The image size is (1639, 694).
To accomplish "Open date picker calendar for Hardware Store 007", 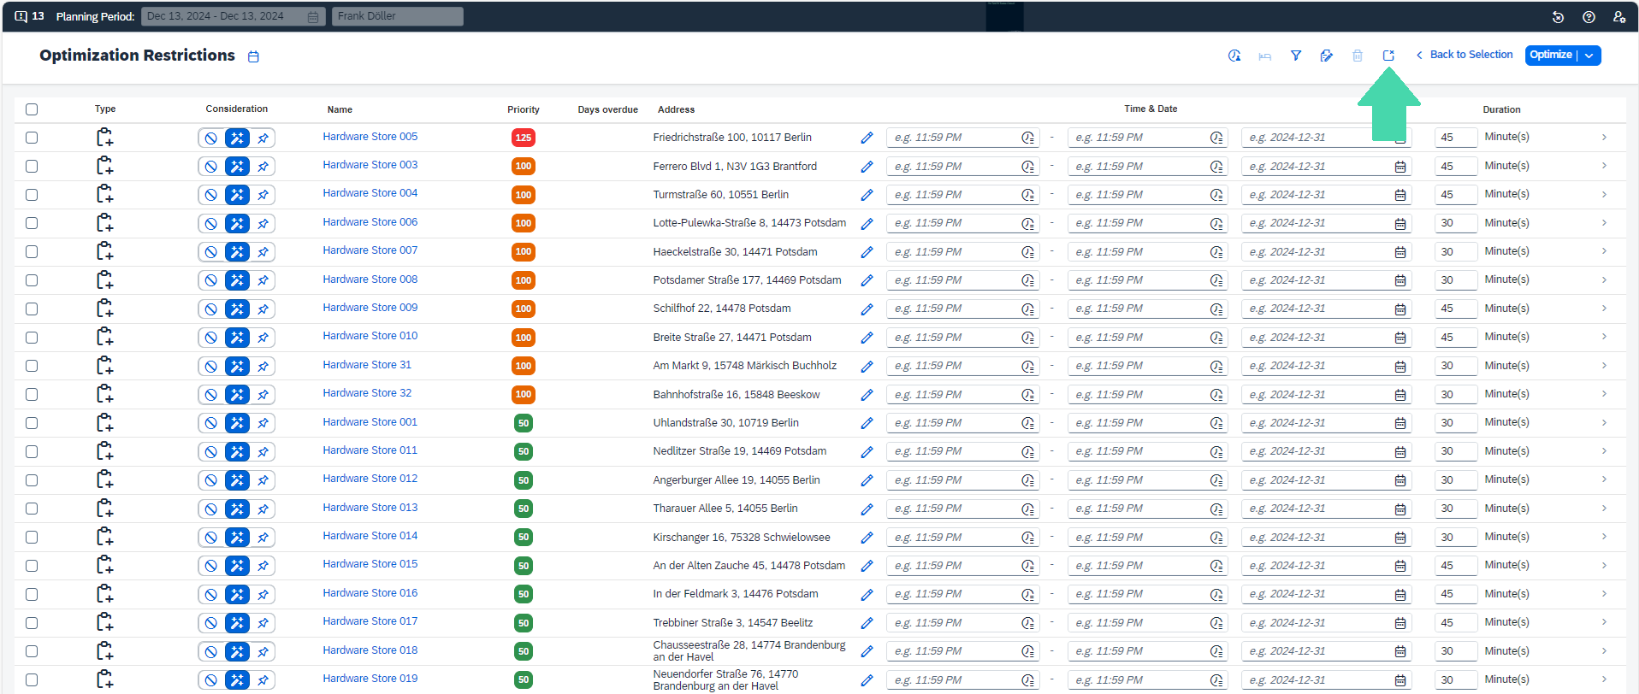I will pos(1400,252).
